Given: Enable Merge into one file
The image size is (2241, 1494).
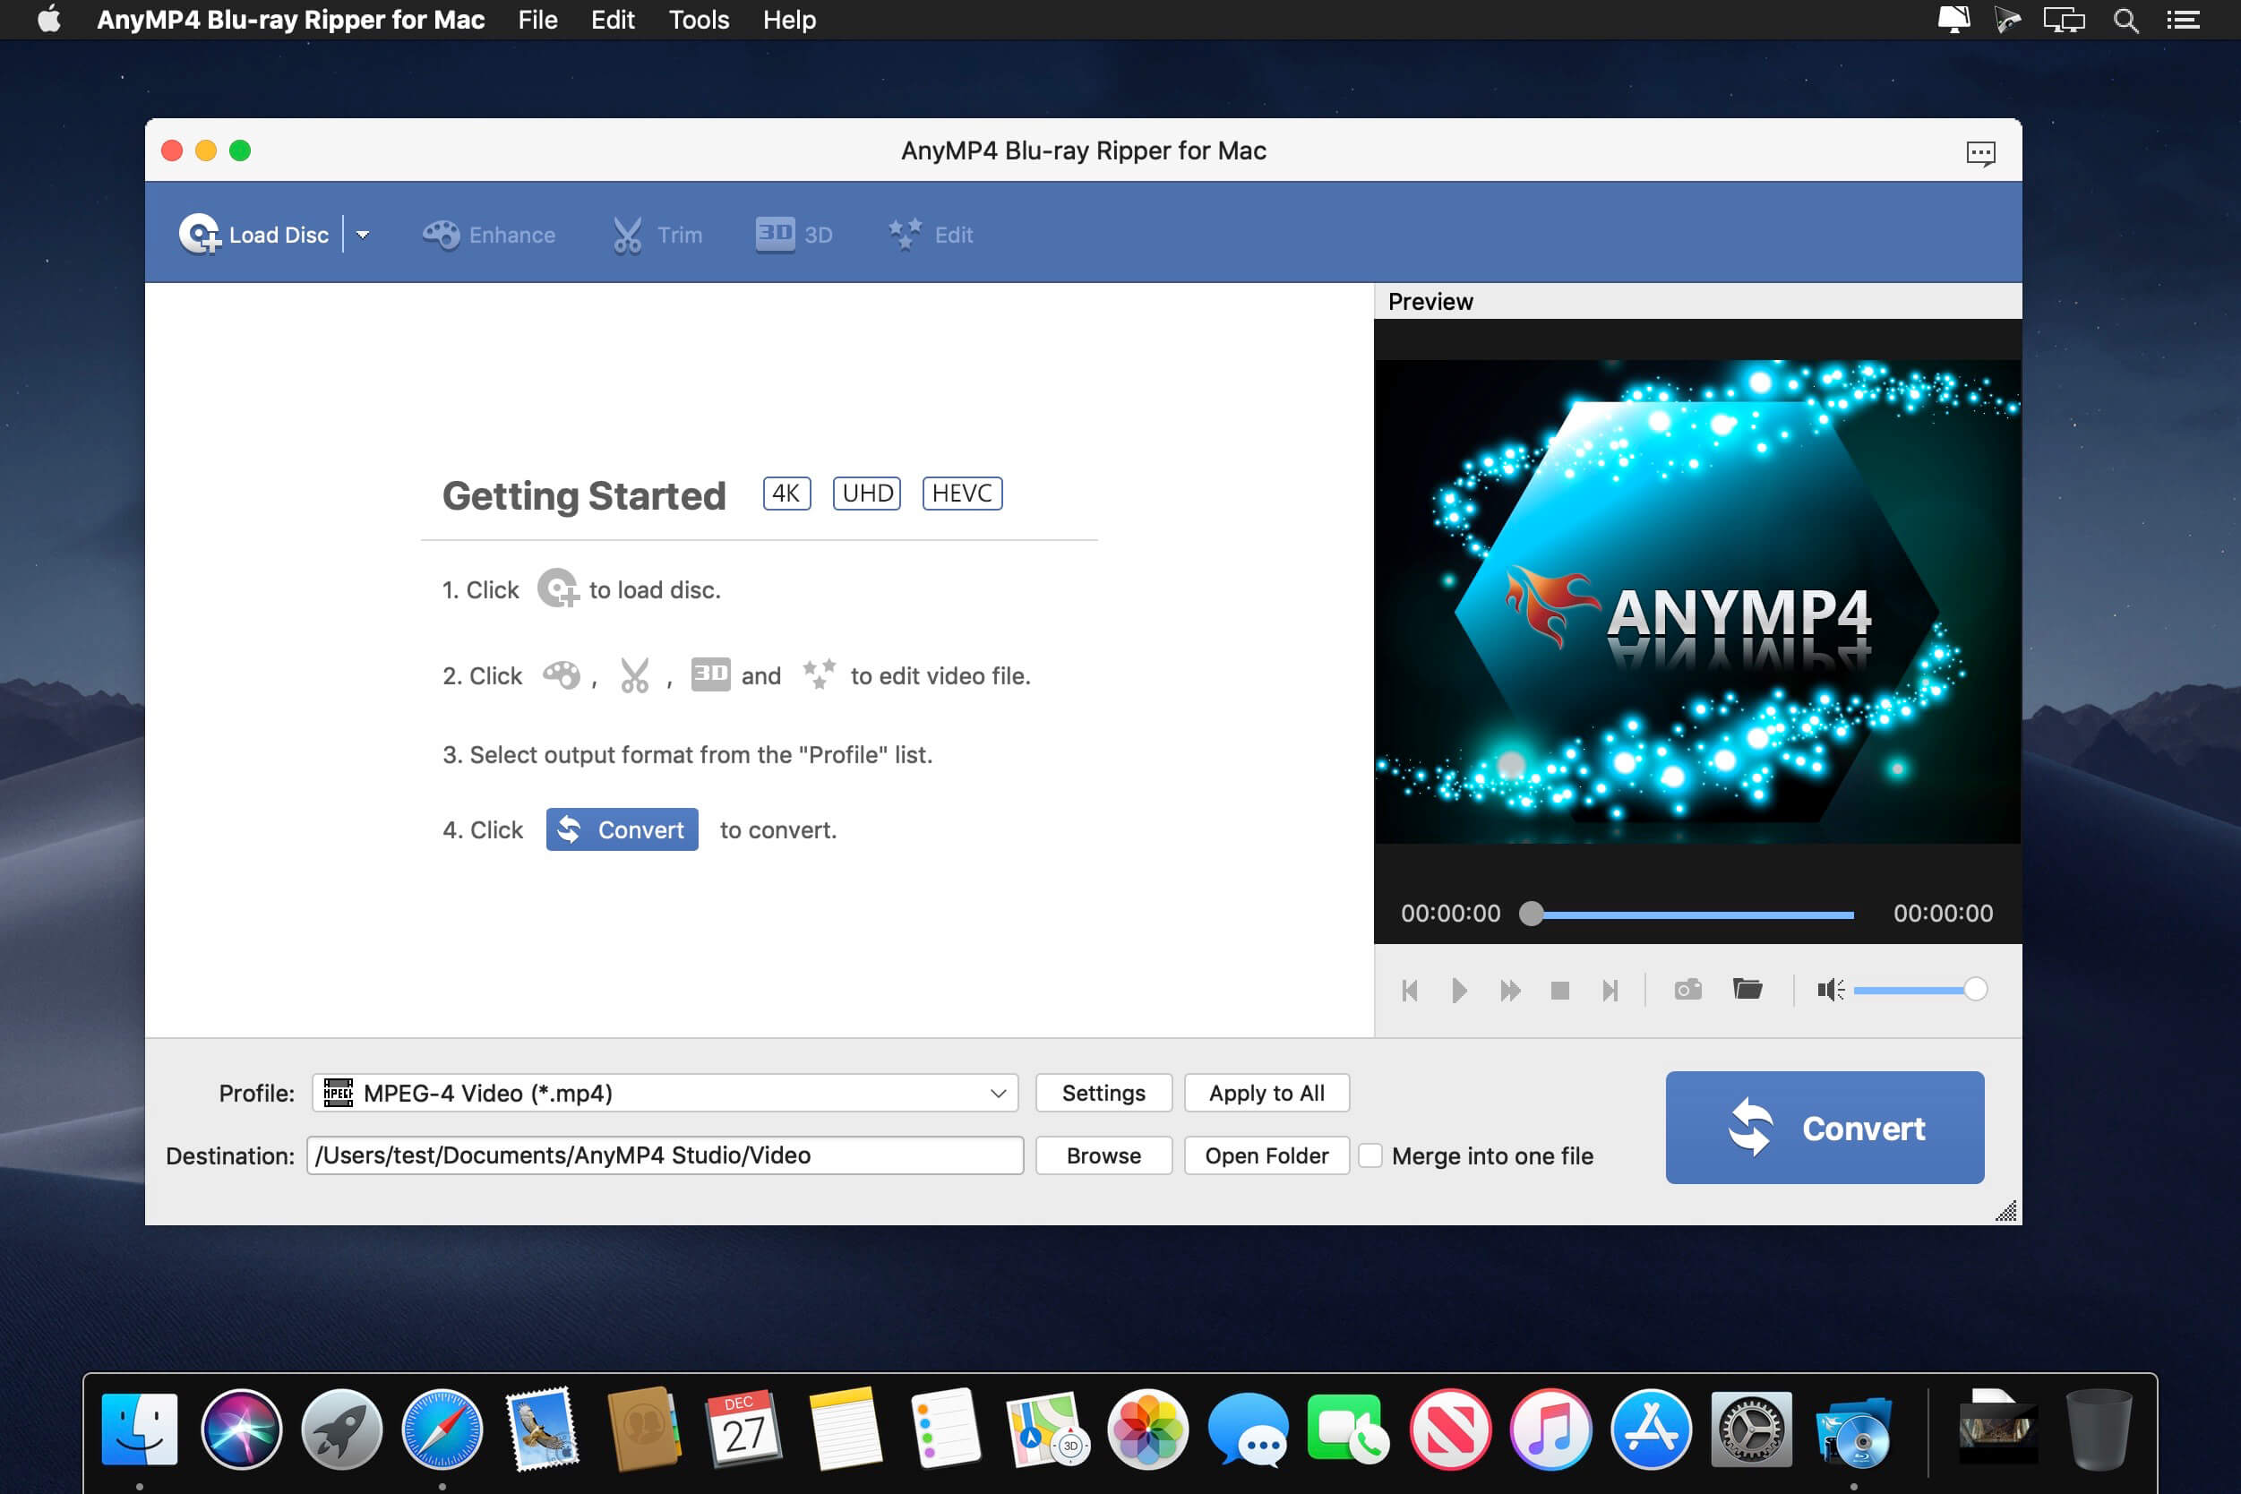Looking at the screenshot, I should (x=1371, y=1155).
